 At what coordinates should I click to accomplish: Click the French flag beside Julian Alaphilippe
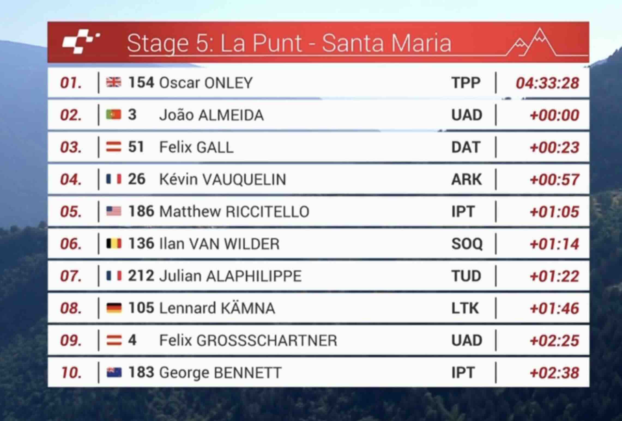113,276
